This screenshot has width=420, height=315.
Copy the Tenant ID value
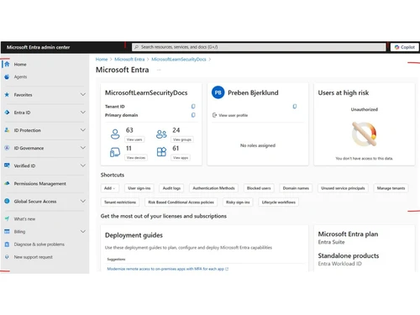(x=193, y=107)
